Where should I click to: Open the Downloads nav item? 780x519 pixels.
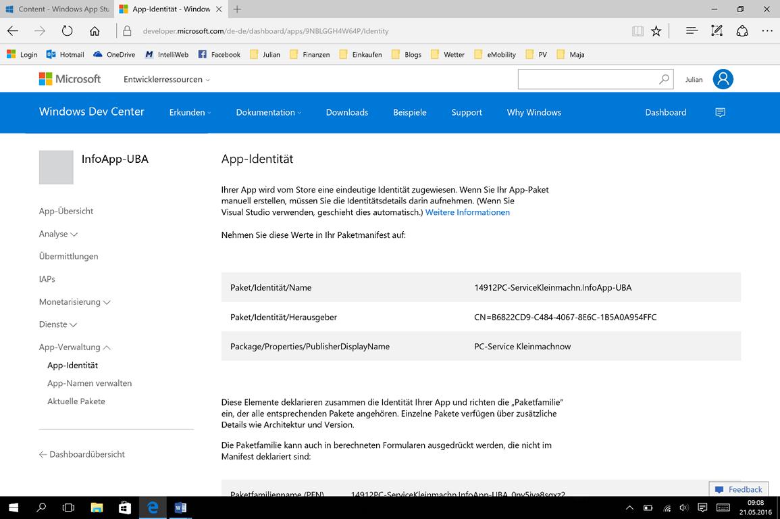click(x=347, y=112)
